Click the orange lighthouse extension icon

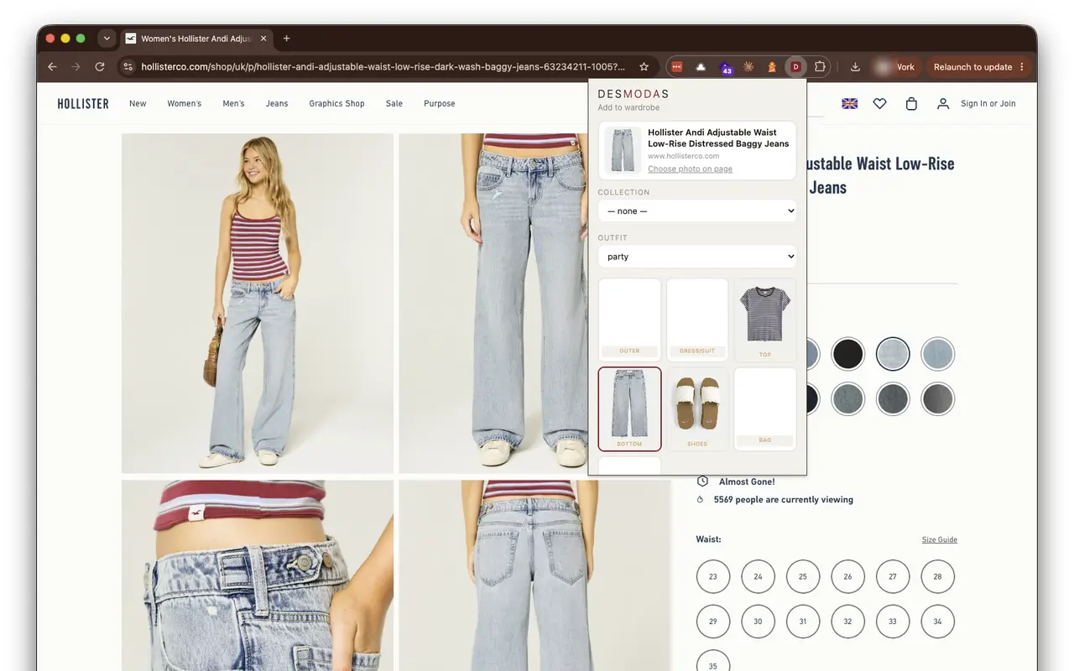(x=772, y=67)
